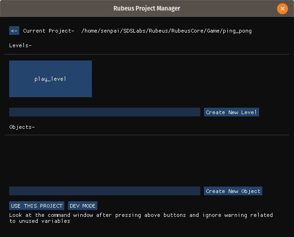Image resolution: width=294 pixels, height=237 pixels.
Task: Click Create New Level button
Action: (232, 112)
